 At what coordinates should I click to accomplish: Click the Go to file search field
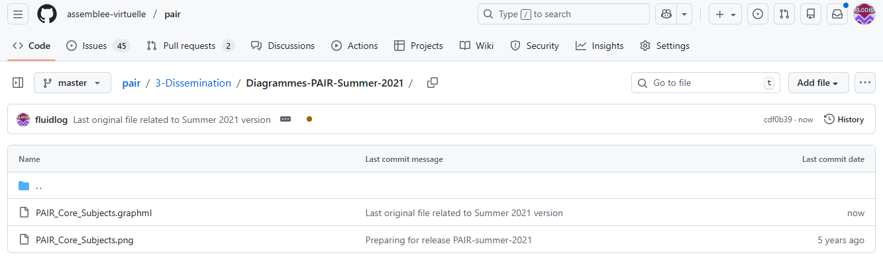[x=702, y=83]
